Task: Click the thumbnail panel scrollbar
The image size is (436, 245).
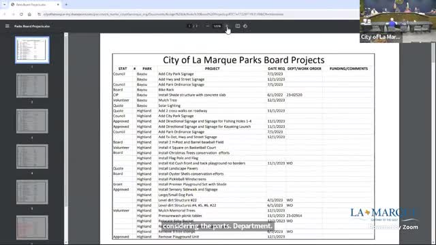Action: click(66, 121)
